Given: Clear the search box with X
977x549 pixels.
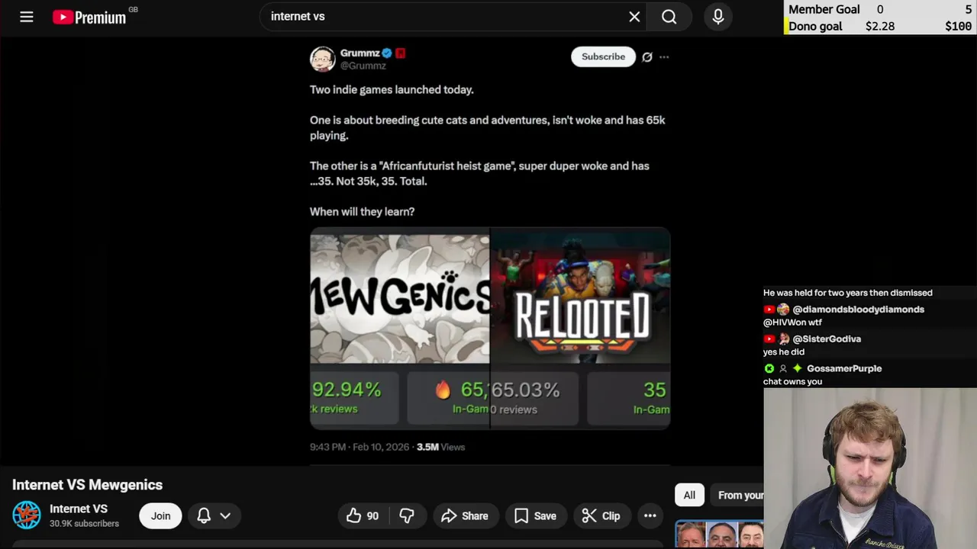Looking at the screenshot, I should click(634, 17).
